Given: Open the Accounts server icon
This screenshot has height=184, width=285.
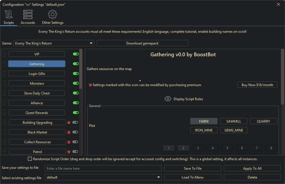Looking at the screenshot, I should [x=28, y=14].
